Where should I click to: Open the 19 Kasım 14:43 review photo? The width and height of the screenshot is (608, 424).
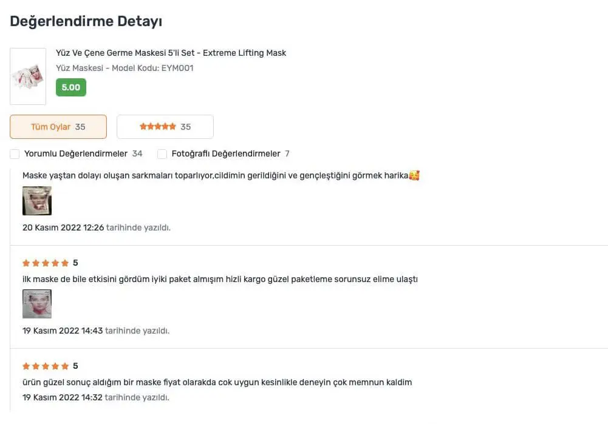[37, 304]
